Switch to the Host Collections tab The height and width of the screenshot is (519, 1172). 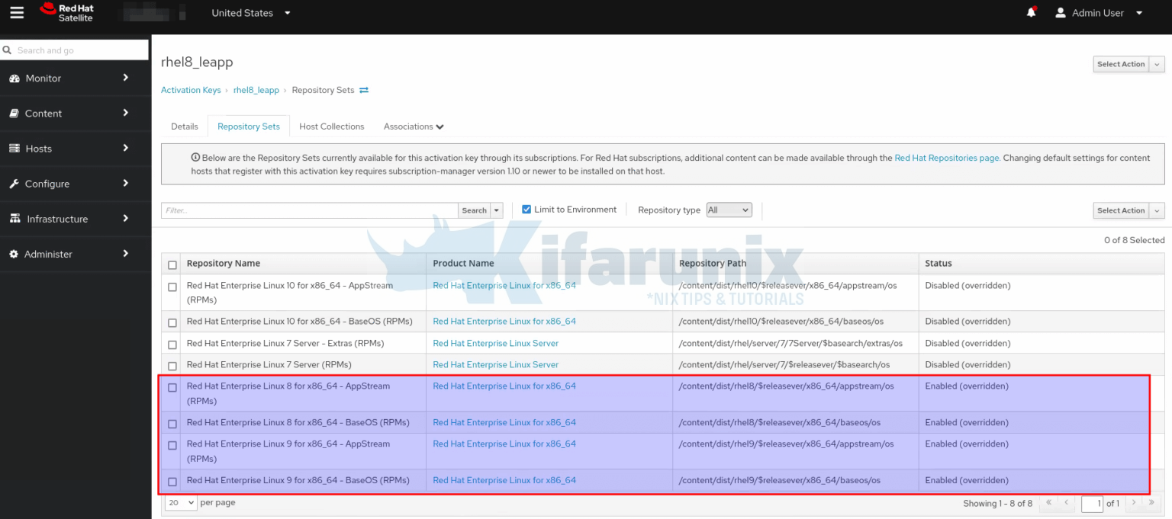(331, 127)
